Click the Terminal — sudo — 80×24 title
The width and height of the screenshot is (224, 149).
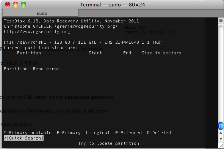click(x=113, y=5)
